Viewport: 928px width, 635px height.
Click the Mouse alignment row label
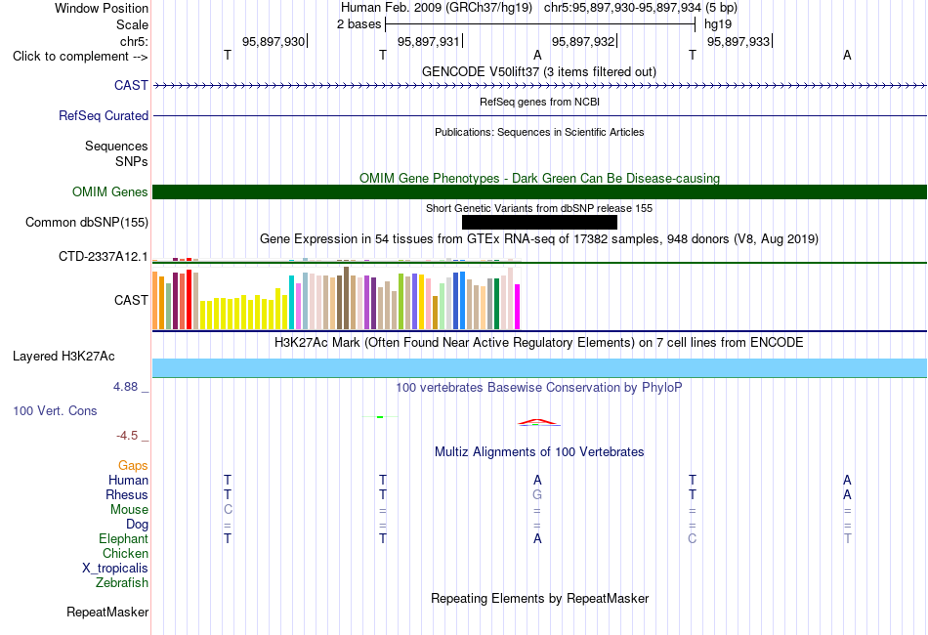pyautogui.click(x=129, y=510)
